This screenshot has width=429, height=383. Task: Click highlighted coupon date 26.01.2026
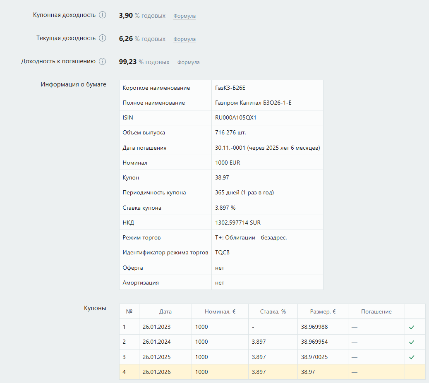[x=156, y=372]
